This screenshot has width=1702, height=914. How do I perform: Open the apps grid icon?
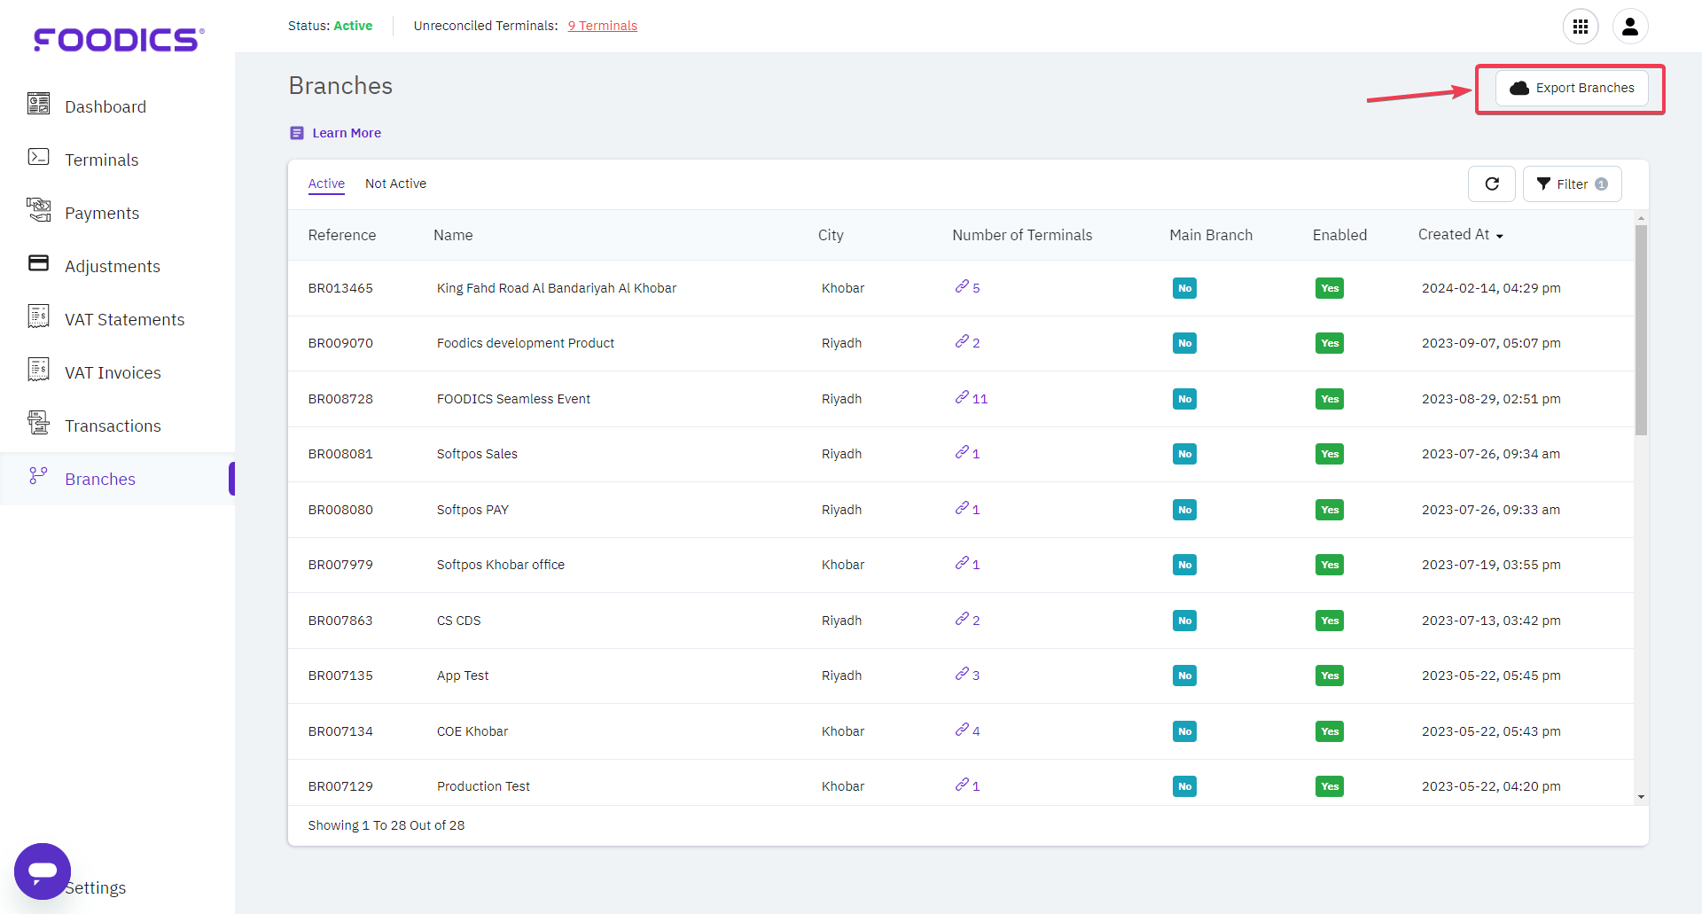coord(1580,27)
